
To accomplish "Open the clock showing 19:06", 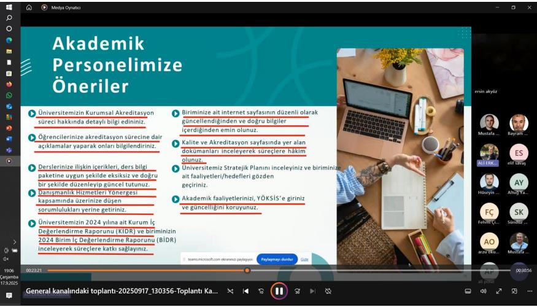I will point(9,271).
